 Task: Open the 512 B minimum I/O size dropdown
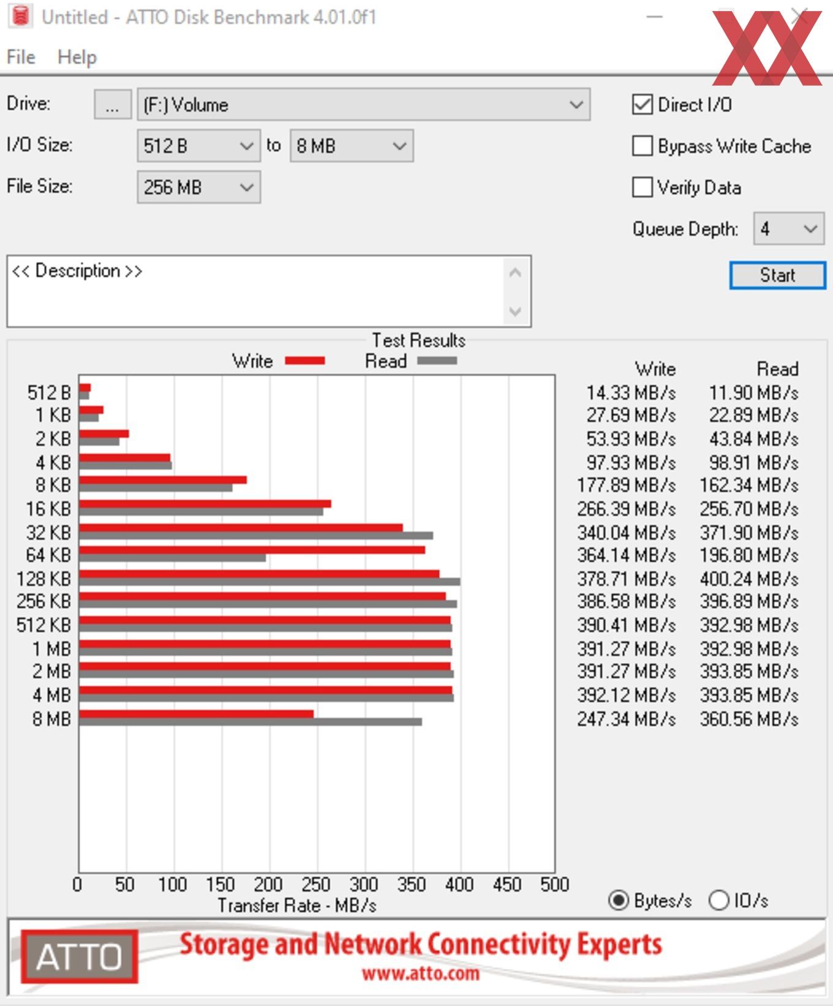tap(199, 146)
